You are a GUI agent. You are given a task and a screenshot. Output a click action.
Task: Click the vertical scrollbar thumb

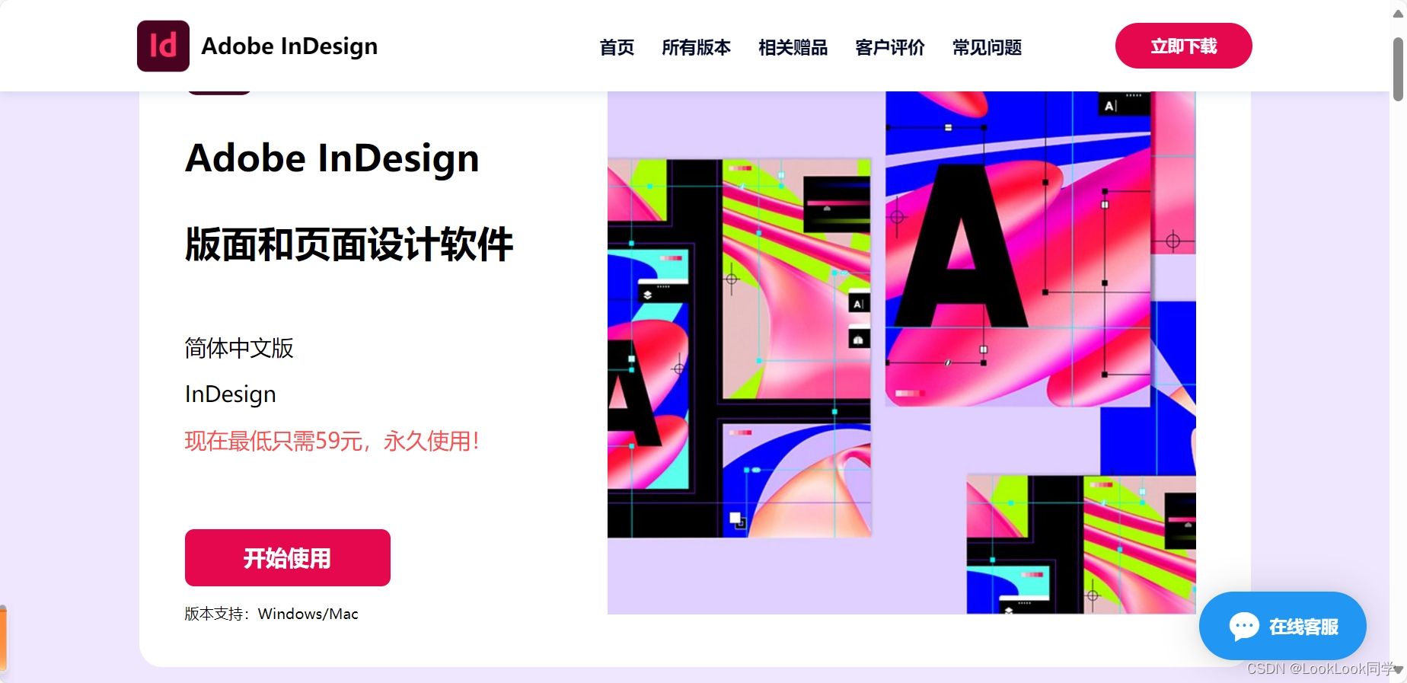[1398, 69]
